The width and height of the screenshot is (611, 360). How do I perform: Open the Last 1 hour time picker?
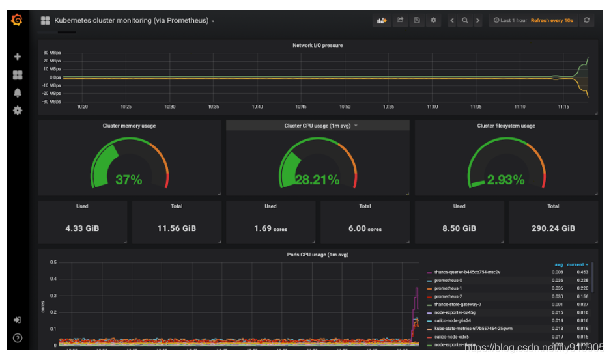pos(510,21)
